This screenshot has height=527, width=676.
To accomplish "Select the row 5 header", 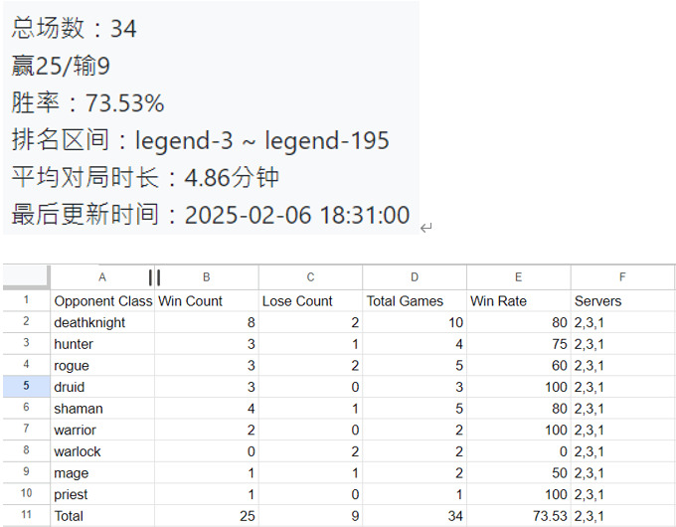I will tap(26, 387).
